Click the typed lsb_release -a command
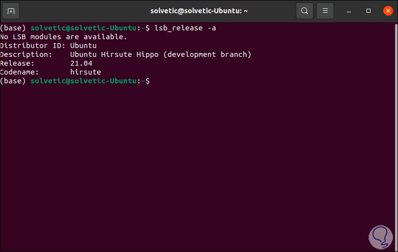This screenshot has height=252, width=398. pos(185,28)
